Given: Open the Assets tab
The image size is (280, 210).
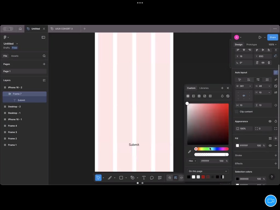Looking at the screenshot, I should 15,56.
